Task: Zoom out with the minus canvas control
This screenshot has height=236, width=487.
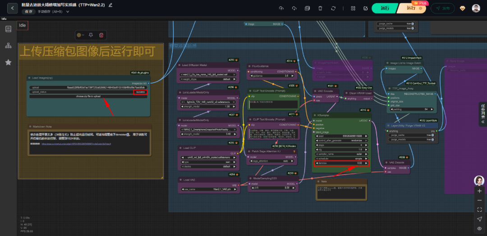Action: [x=479, y=200]
